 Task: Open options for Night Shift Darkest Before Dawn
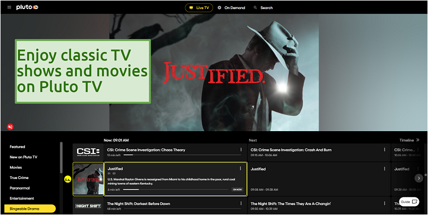pyautogui.click(x=241, y=203)
